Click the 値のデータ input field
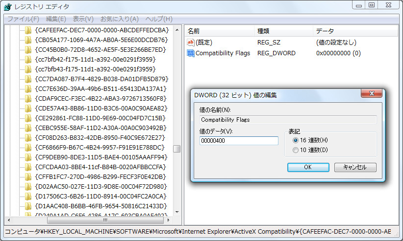This screenshot has width=403, height=241. tap(239, 141)
